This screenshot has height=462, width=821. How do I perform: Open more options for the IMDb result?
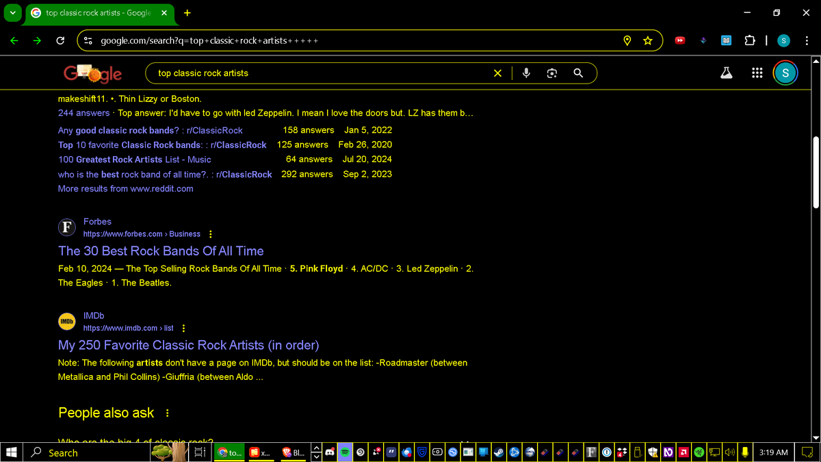click(x=183, y=329)
